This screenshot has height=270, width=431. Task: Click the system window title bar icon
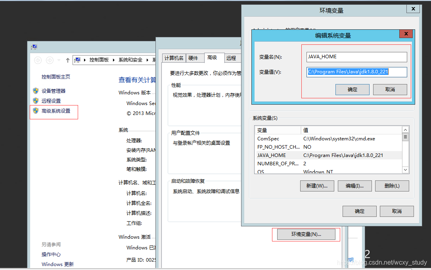click(34, 47)
